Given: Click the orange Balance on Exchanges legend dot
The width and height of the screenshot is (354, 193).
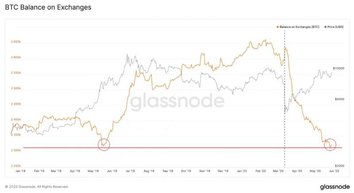Looking at the screenshot, I should (x=277, y=27).
